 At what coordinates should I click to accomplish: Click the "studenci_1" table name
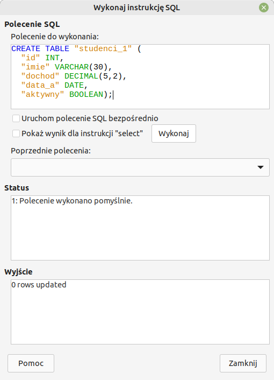[x=103, y=49]
